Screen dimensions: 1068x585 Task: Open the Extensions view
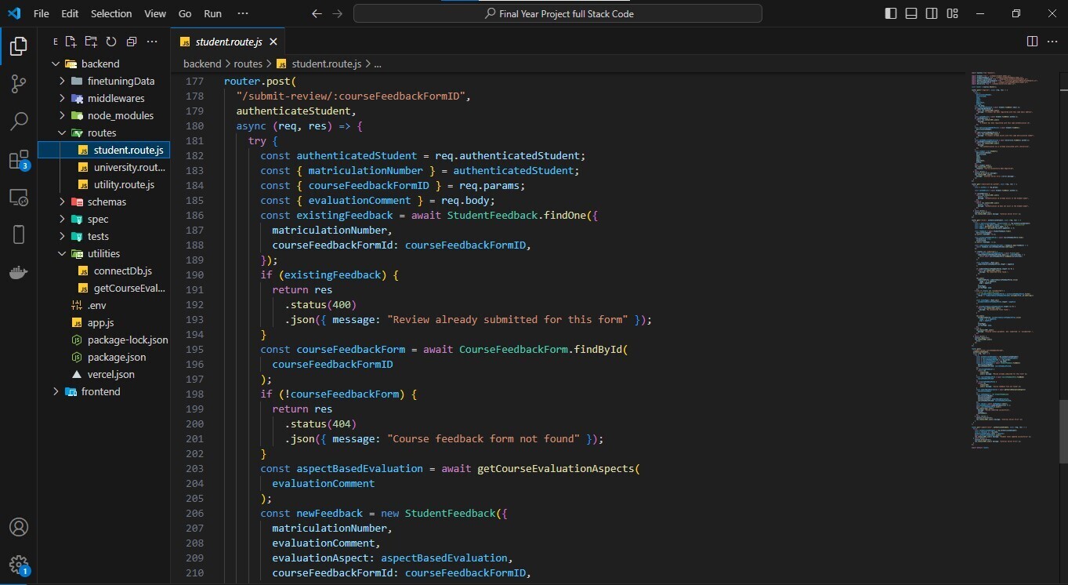tap(19, 161)
